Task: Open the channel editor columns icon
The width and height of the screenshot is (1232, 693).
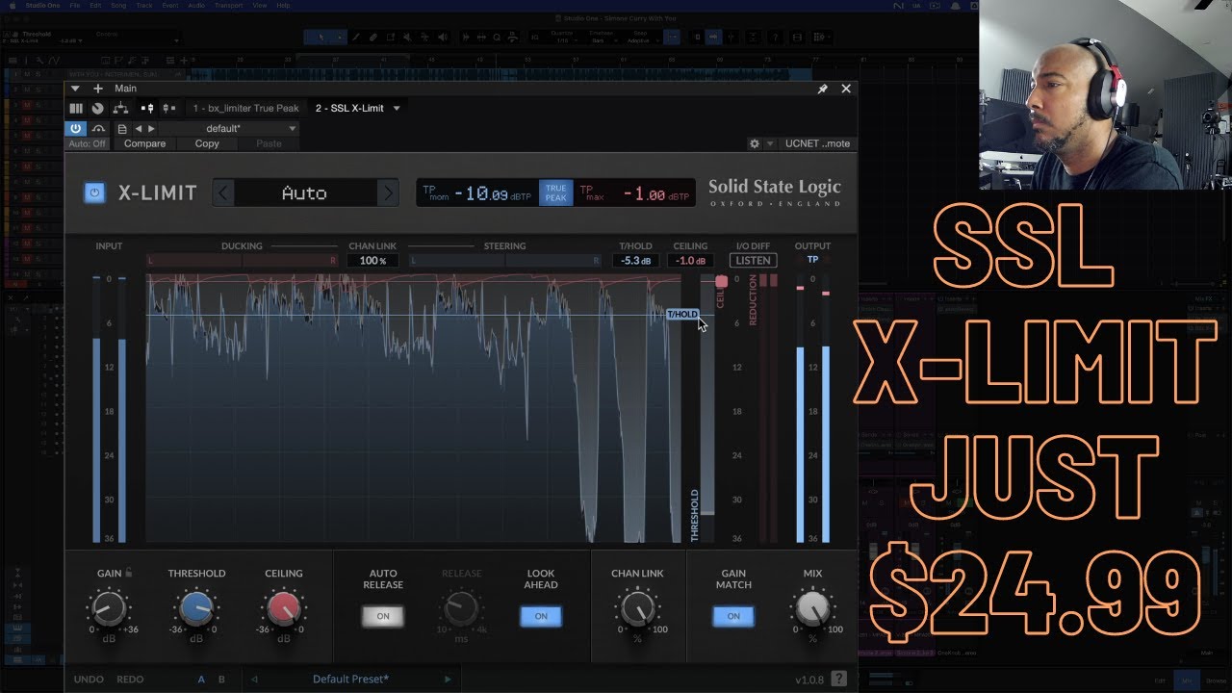Action: coord(76,109)
